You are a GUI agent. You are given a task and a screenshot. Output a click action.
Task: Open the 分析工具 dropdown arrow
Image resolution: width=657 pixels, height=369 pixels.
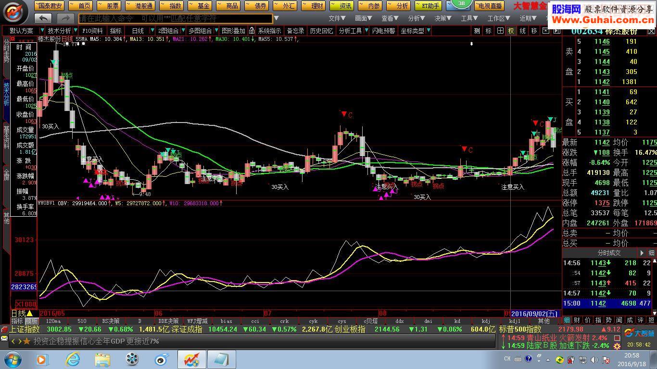point(366,31)
